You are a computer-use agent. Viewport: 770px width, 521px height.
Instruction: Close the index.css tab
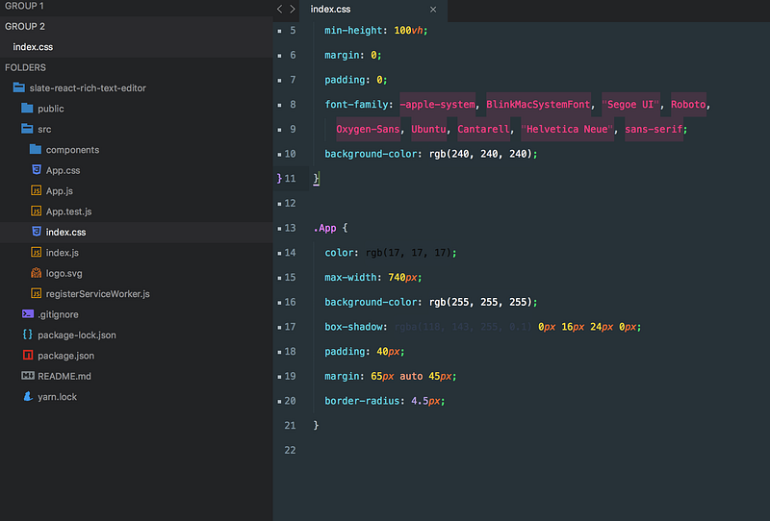[432, 10]
